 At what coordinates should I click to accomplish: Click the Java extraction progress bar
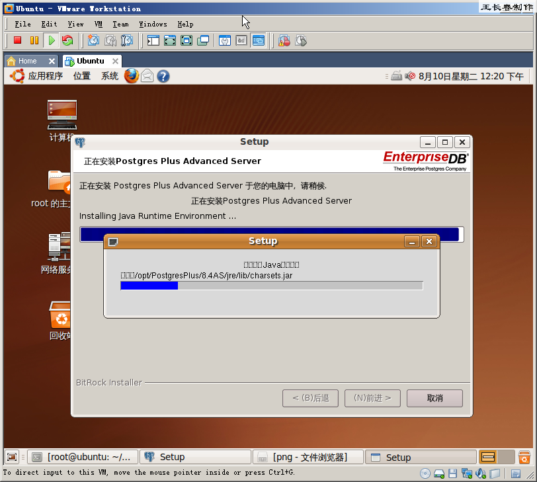272,286
